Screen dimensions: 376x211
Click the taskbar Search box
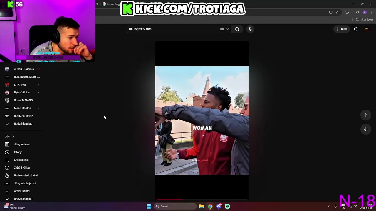[175, 206]
